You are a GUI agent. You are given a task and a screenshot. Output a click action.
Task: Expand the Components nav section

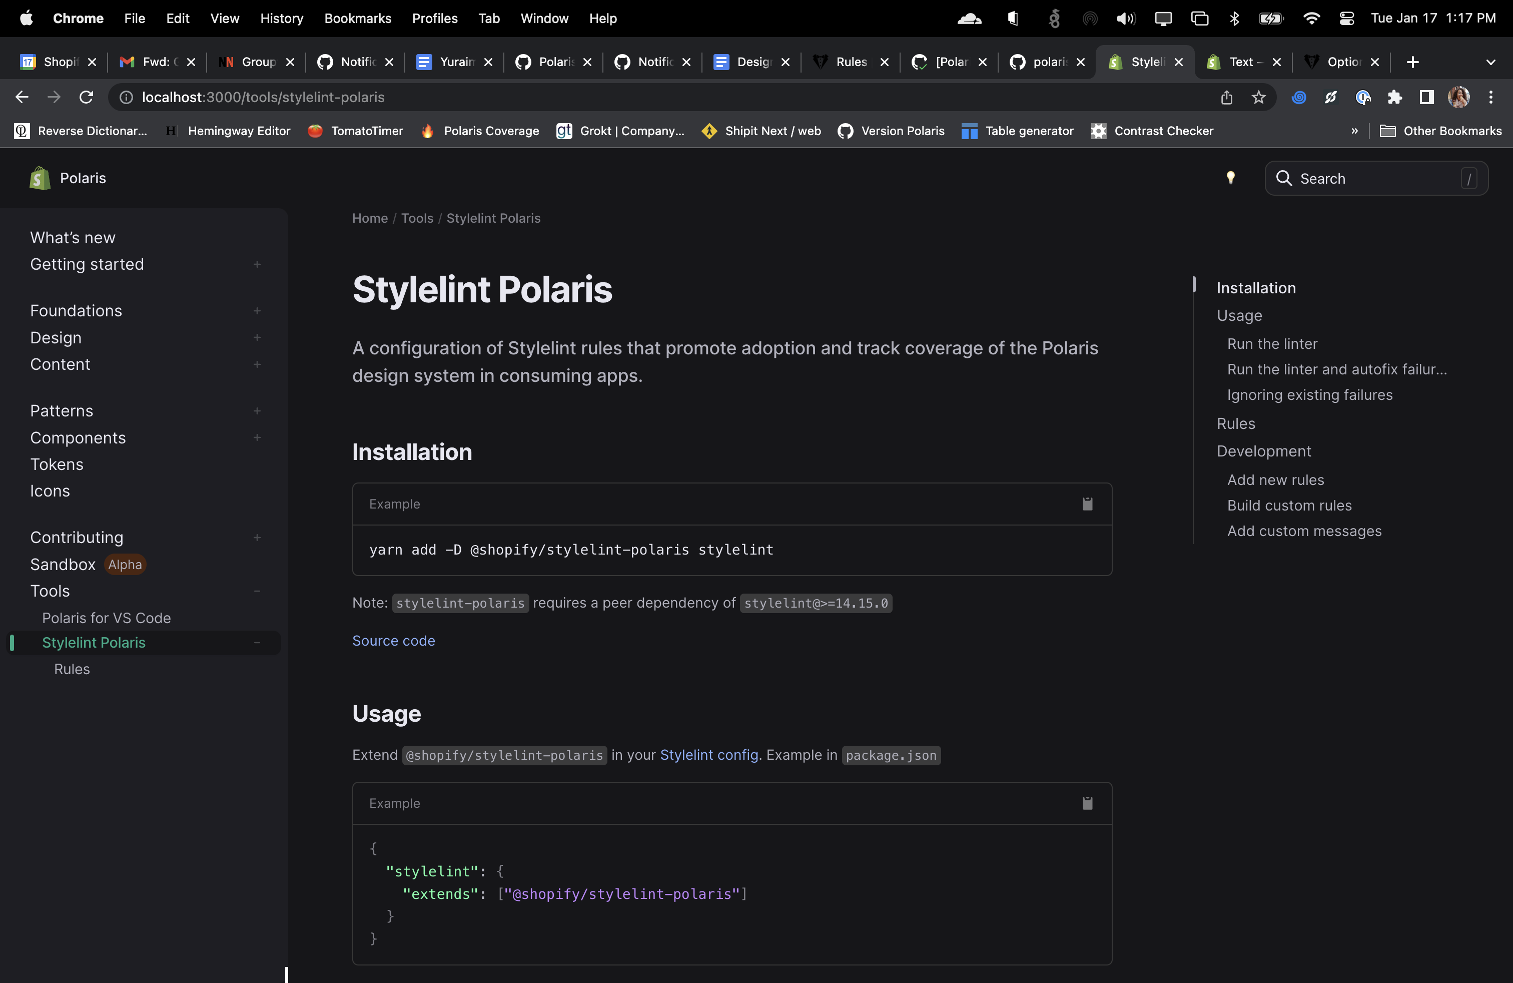coord(257,438)
